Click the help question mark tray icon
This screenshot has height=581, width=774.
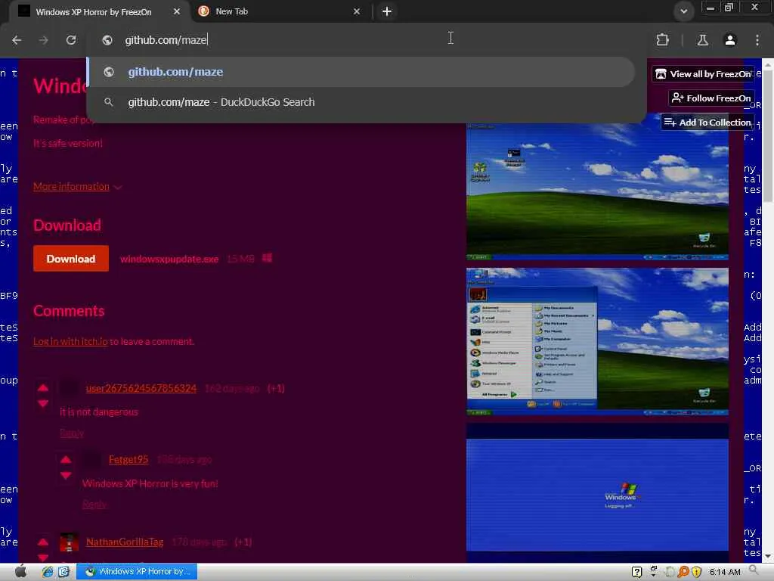click(636, 572)
